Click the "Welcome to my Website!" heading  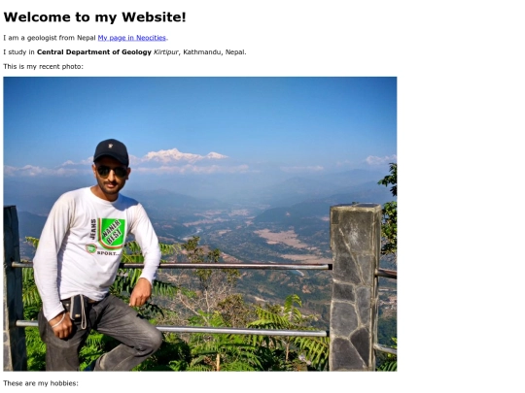tap(94, 17)
